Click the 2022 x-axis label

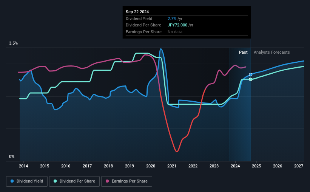(x=193, y=166)
